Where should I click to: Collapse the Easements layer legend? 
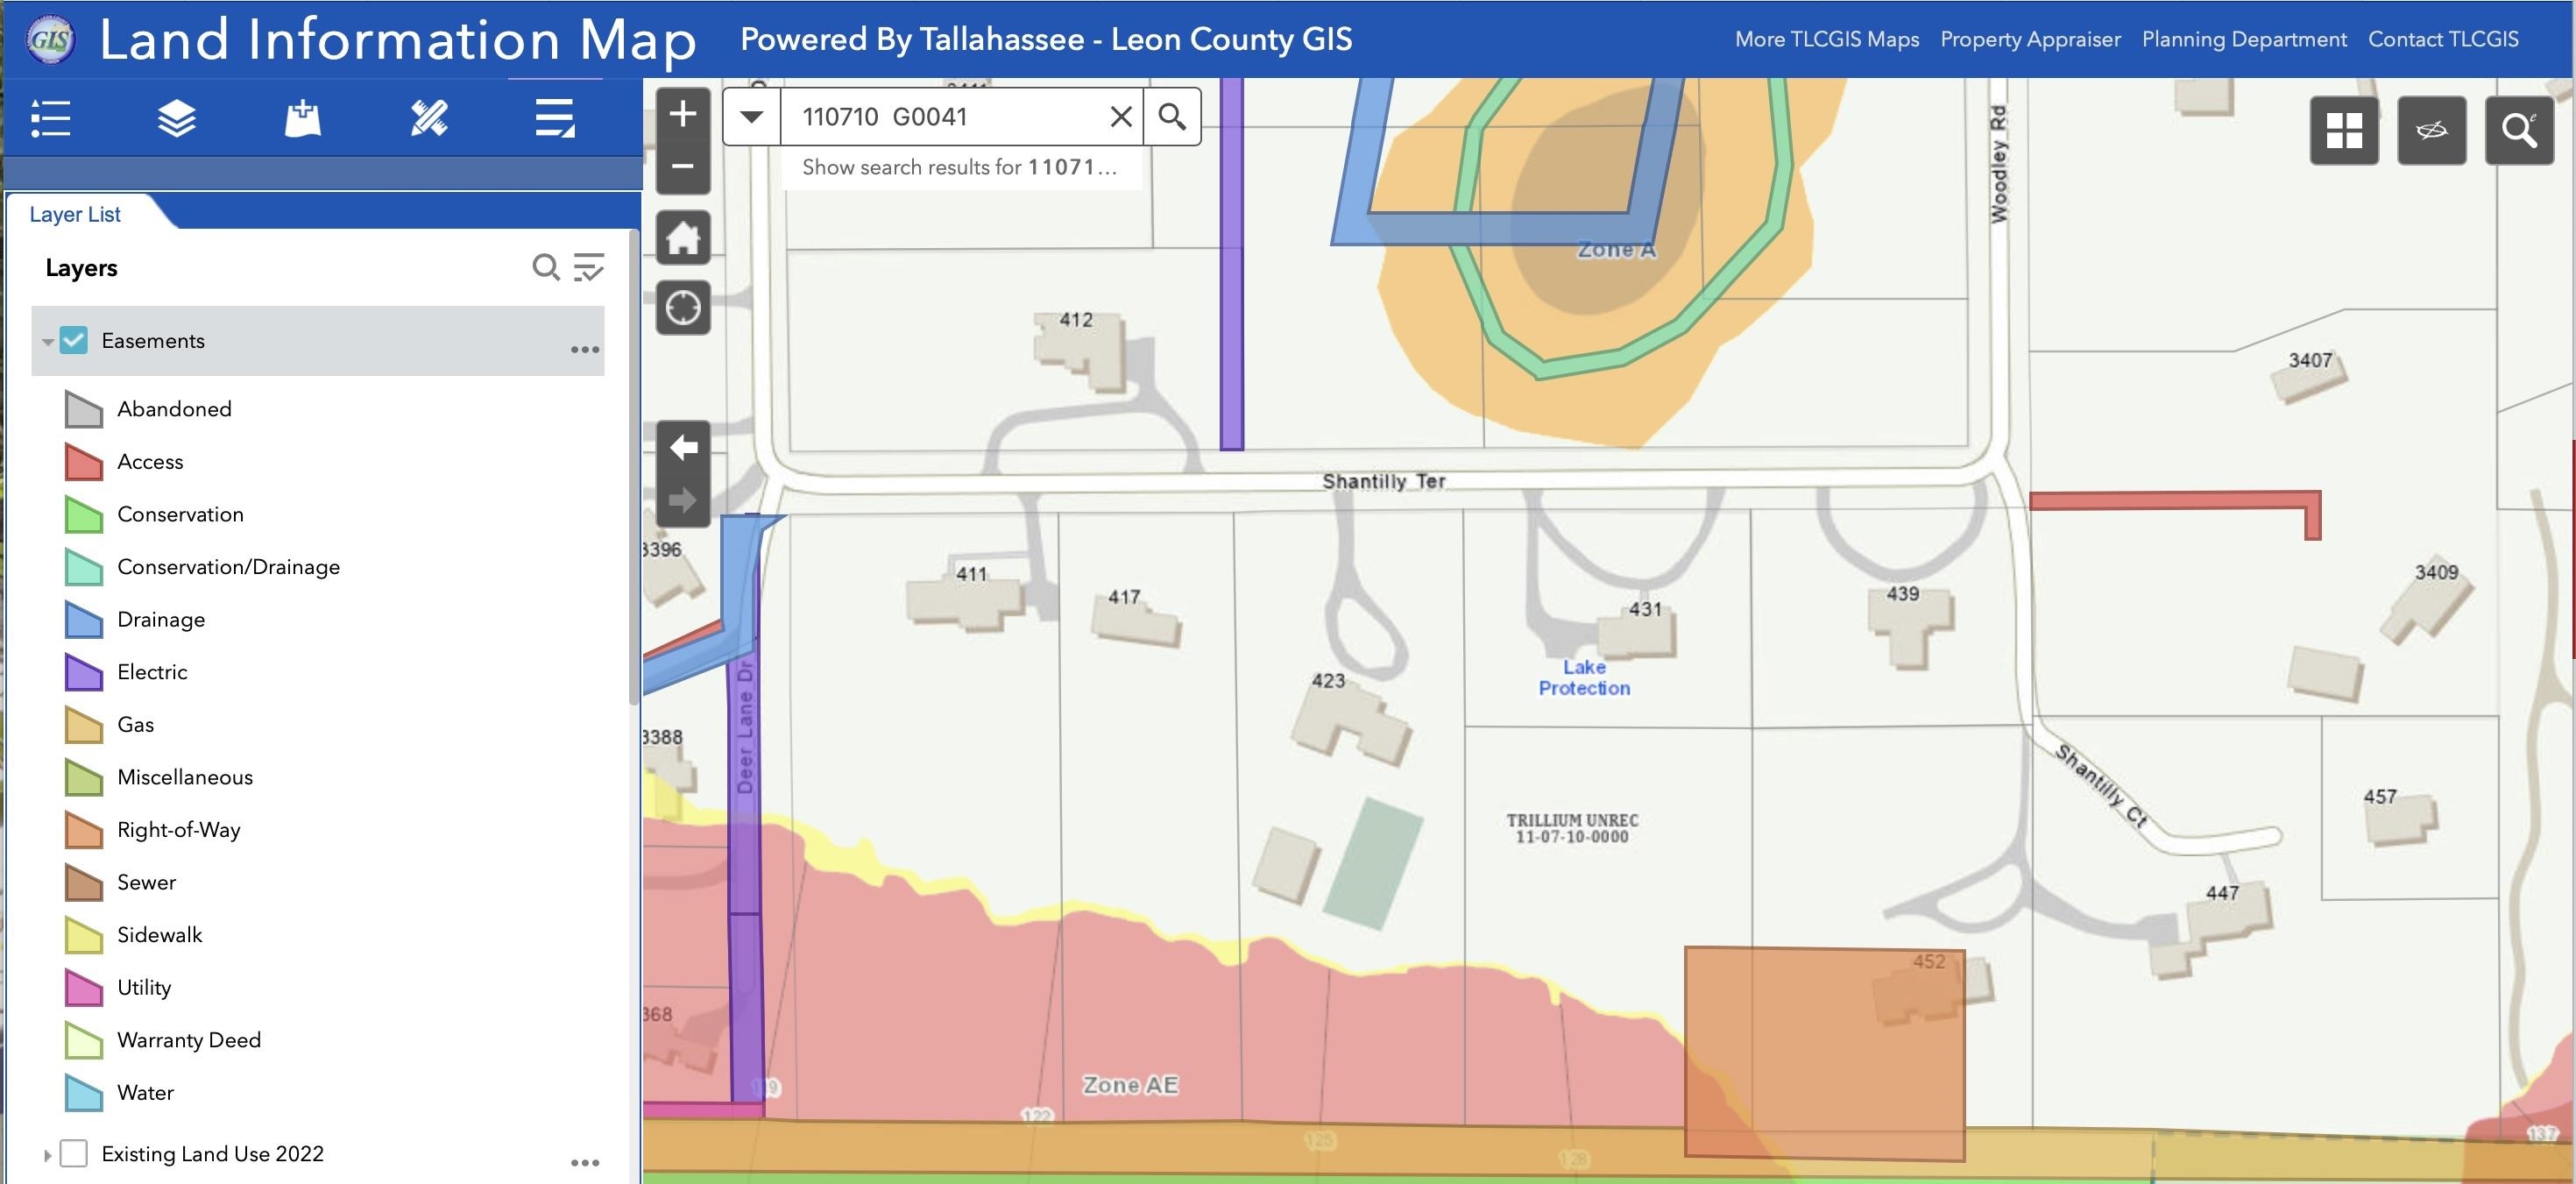coord(47,341)
